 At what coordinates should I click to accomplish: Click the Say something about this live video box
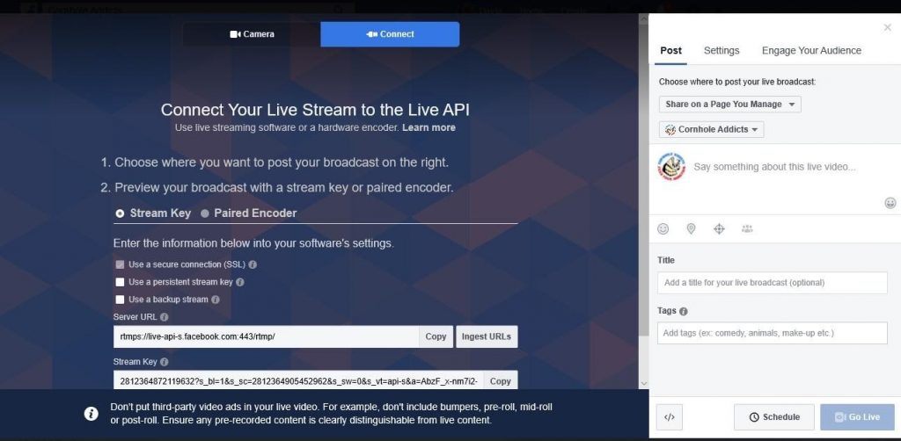pyautogui.click(x=774, y=167)
